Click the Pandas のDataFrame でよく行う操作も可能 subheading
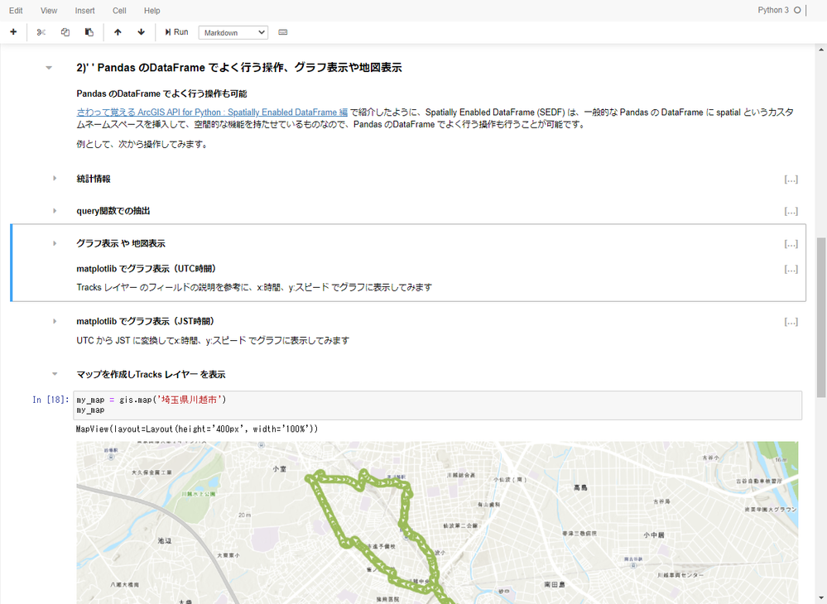This screenshot has width=827, height=604. (x=161, y=93)
